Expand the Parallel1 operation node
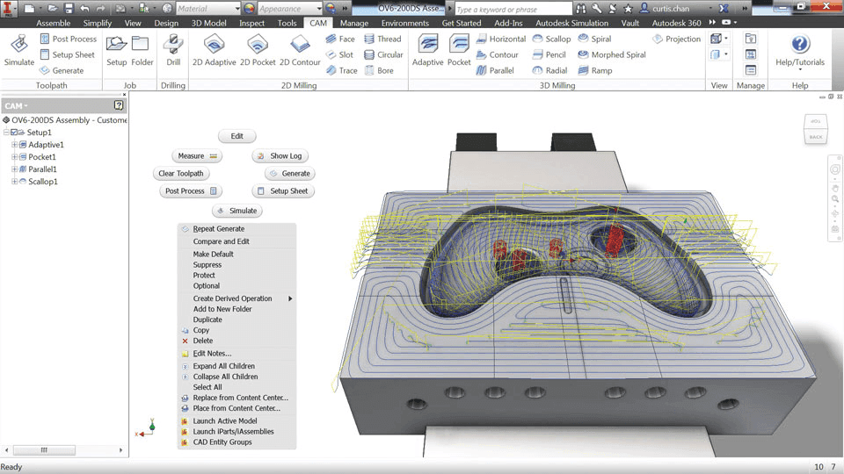The height and width of the screenshot is (474, 844). 15,169
